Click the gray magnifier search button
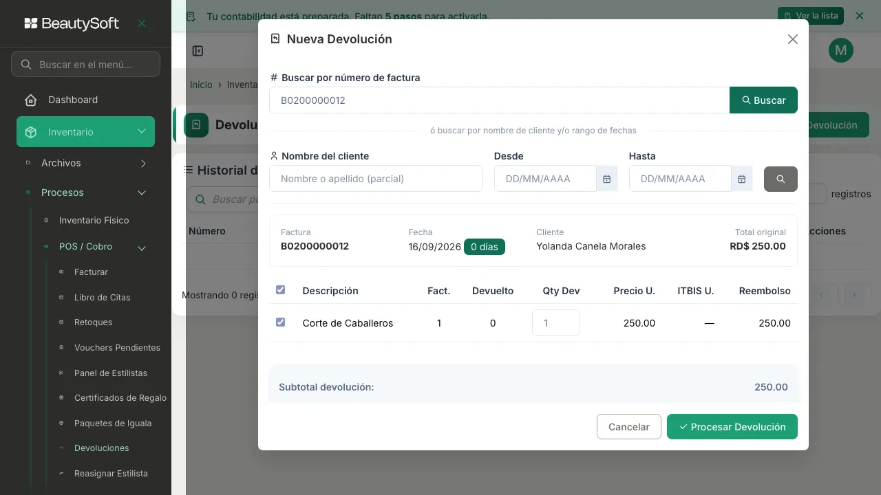 (781, 179)
